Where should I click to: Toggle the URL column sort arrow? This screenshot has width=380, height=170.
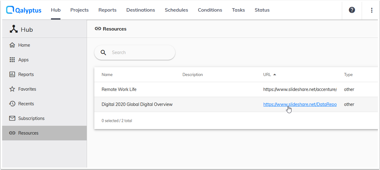(x=275, y=74)
